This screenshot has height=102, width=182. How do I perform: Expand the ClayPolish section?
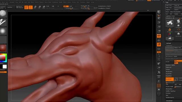[169, 74]
